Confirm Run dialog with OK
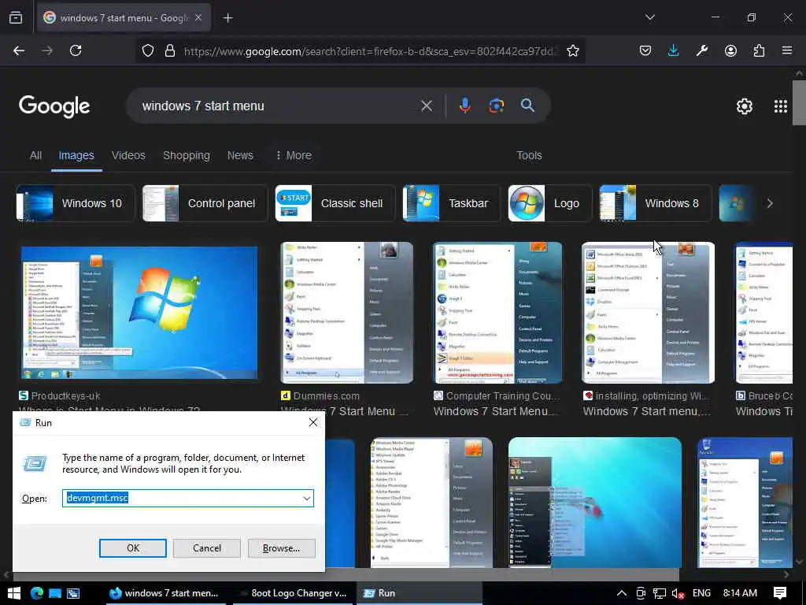Viewport: 806px width, 605px height. (132, 548)
